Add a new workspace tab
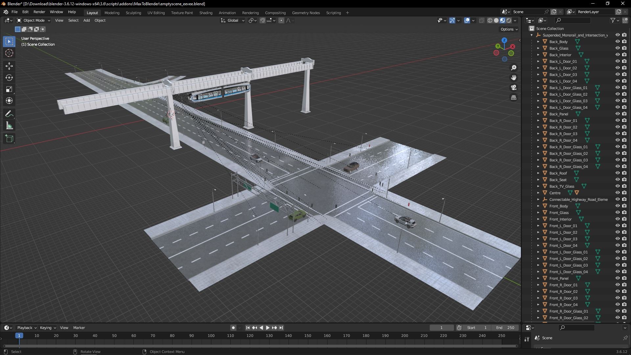This screenshot has height=355, width=631. coord(347,13)
